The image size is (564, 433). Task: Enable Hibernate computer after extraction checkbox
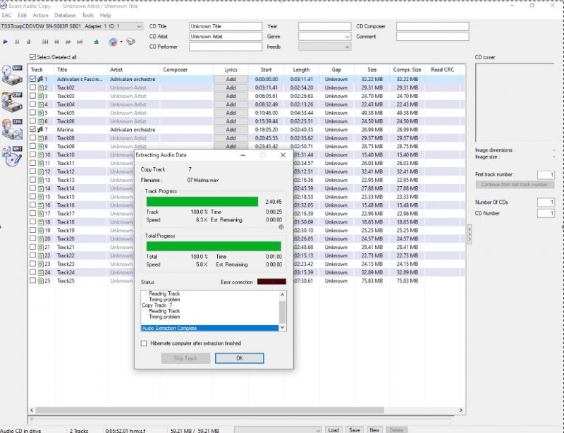tap(145, 343)
